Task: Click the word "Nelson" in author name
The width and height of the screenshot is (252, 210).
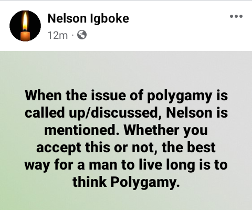Action: 67,18
